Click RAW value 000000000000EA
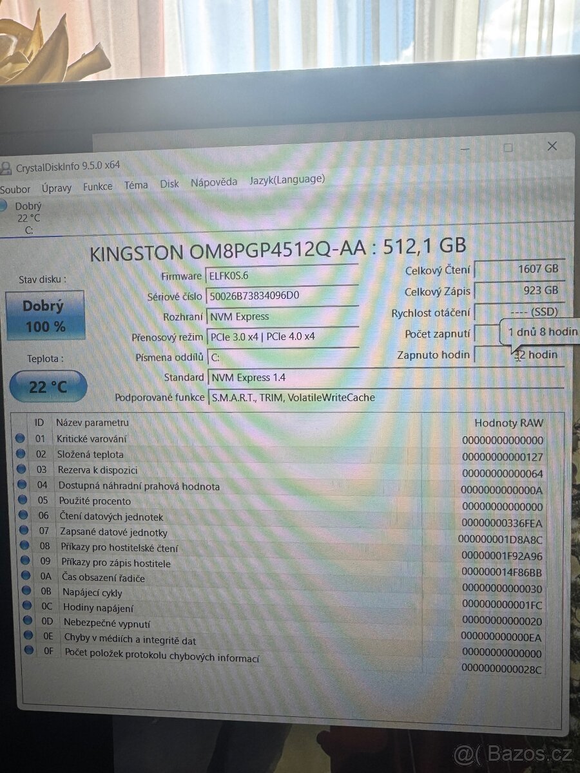Viewport: 580px width, 773px height. point(502,638)
